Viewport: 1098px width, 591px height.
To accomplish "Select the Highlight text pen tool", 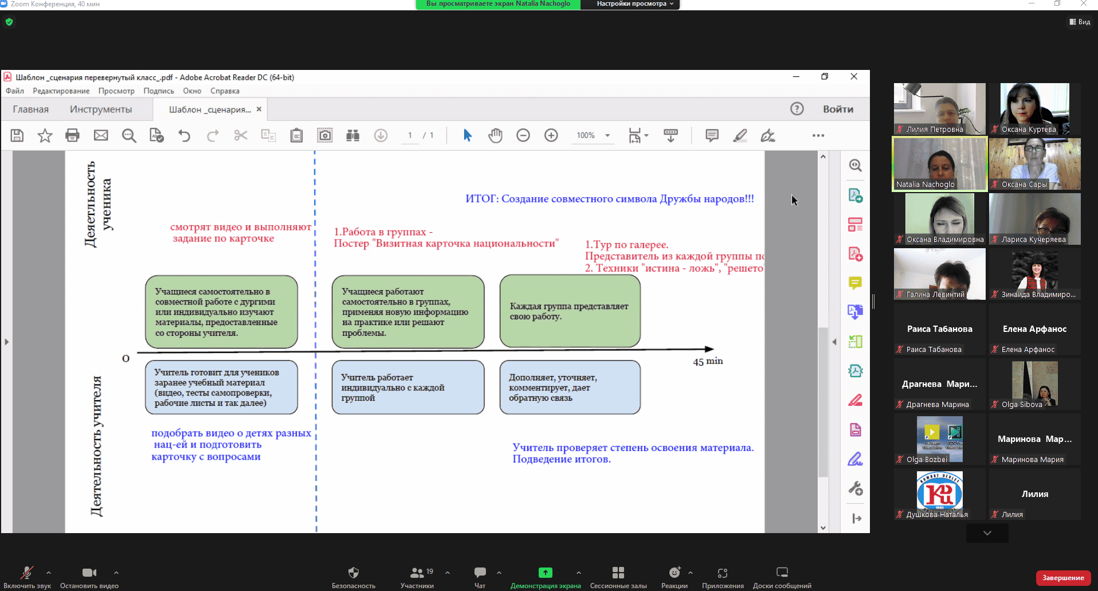I will 740,136.
